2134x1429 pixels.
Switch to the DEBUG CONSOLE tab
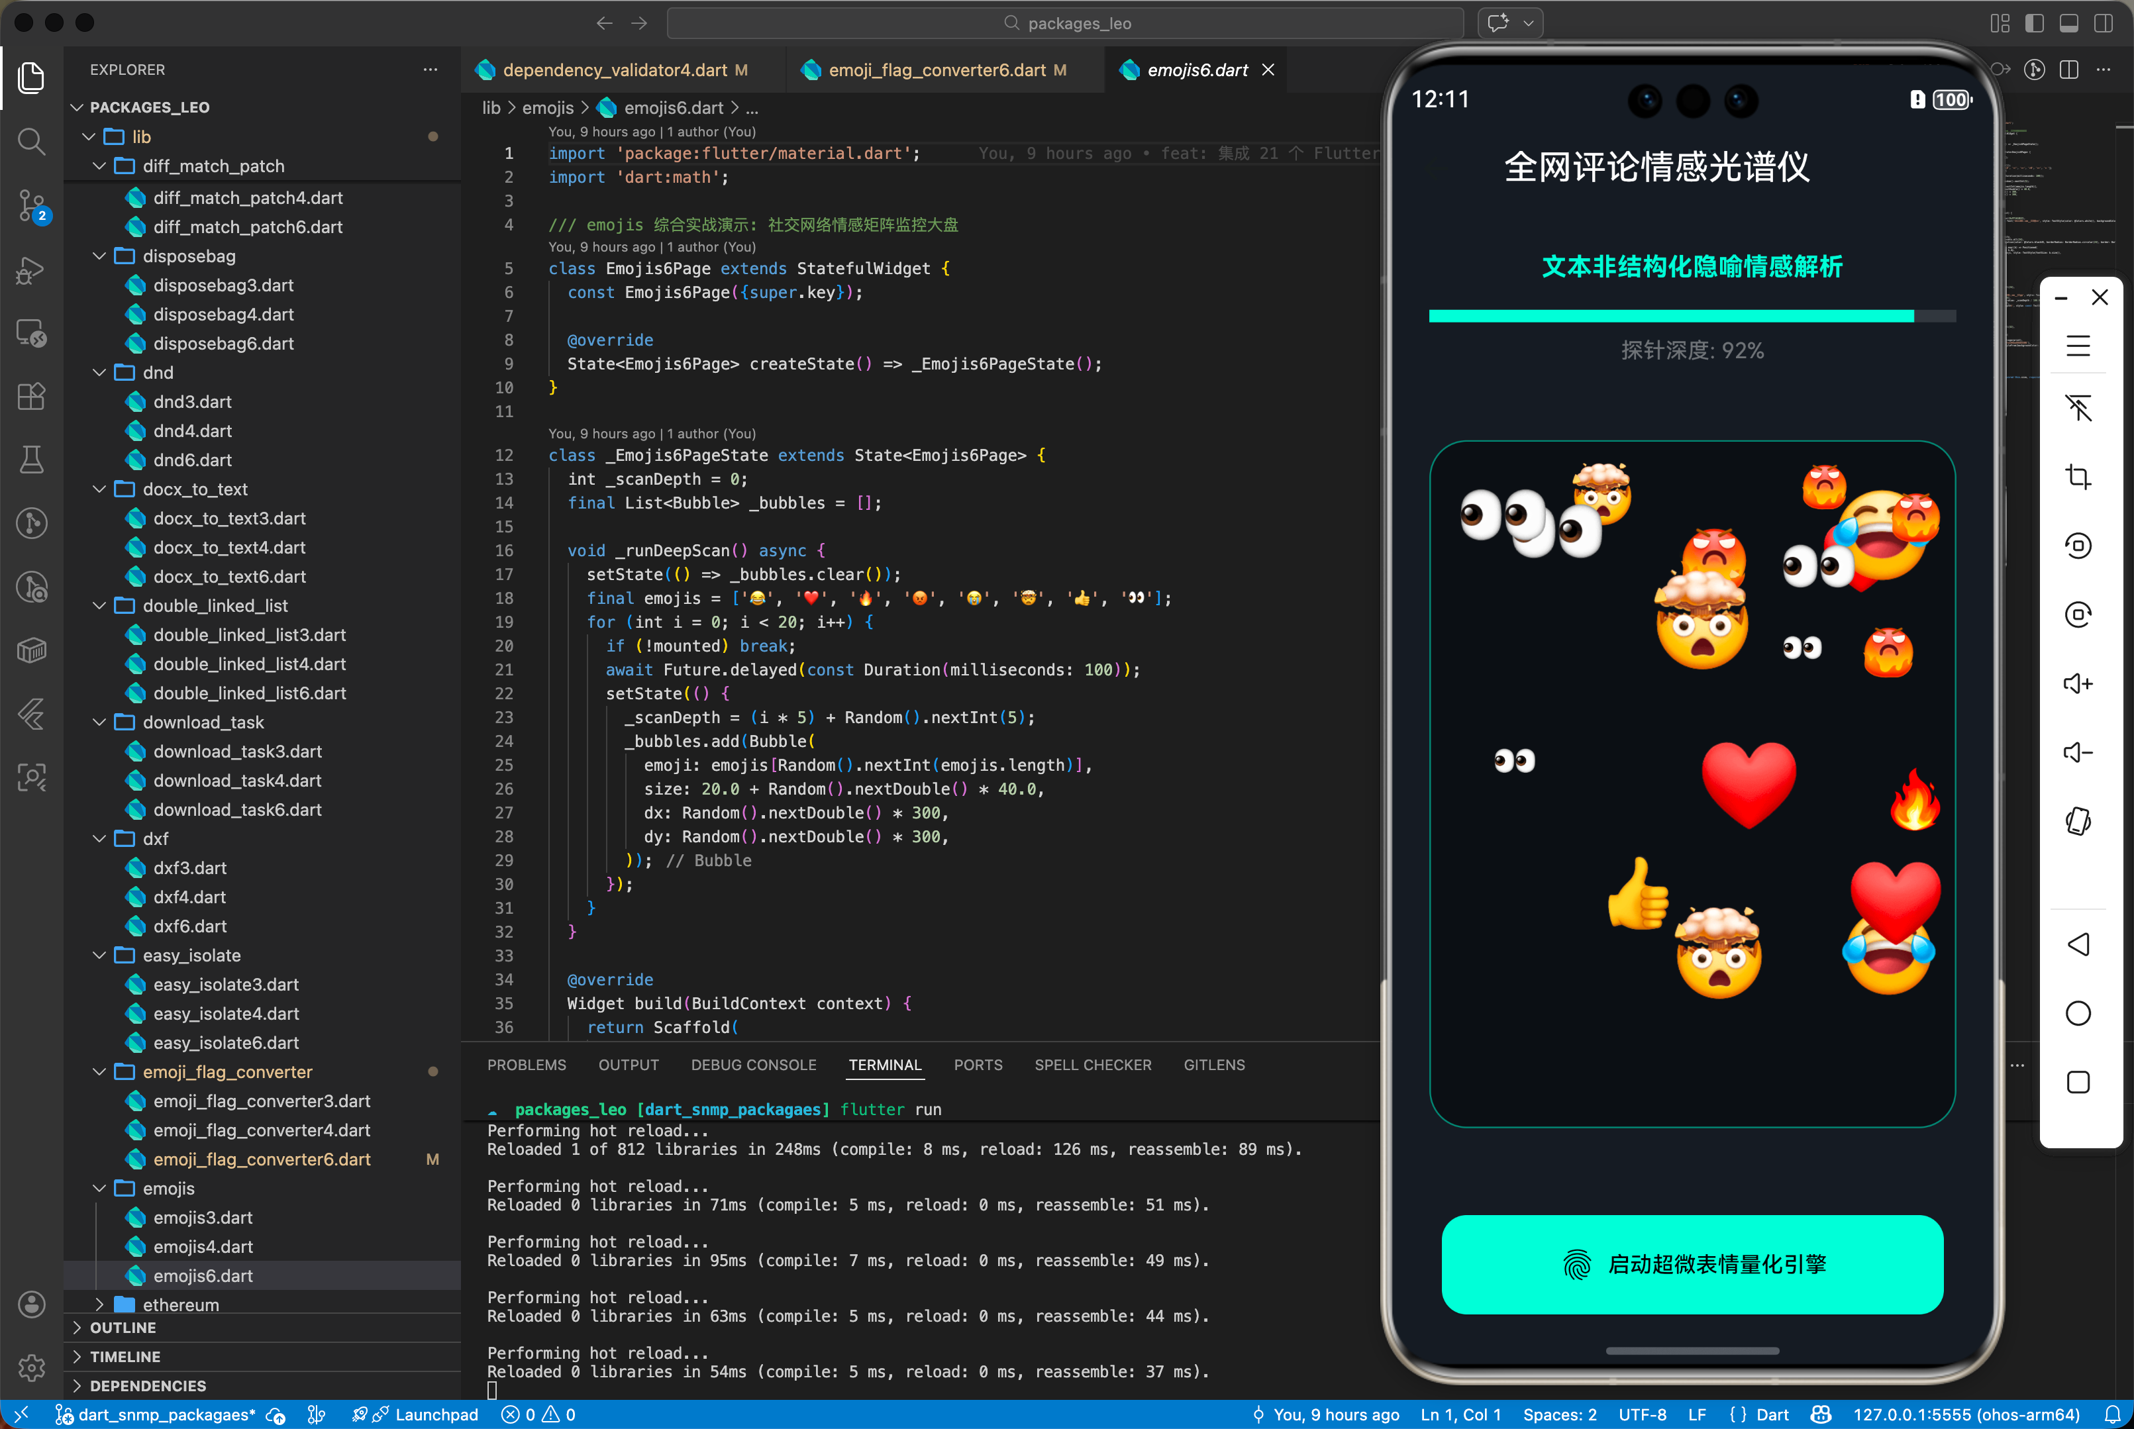753,1064
